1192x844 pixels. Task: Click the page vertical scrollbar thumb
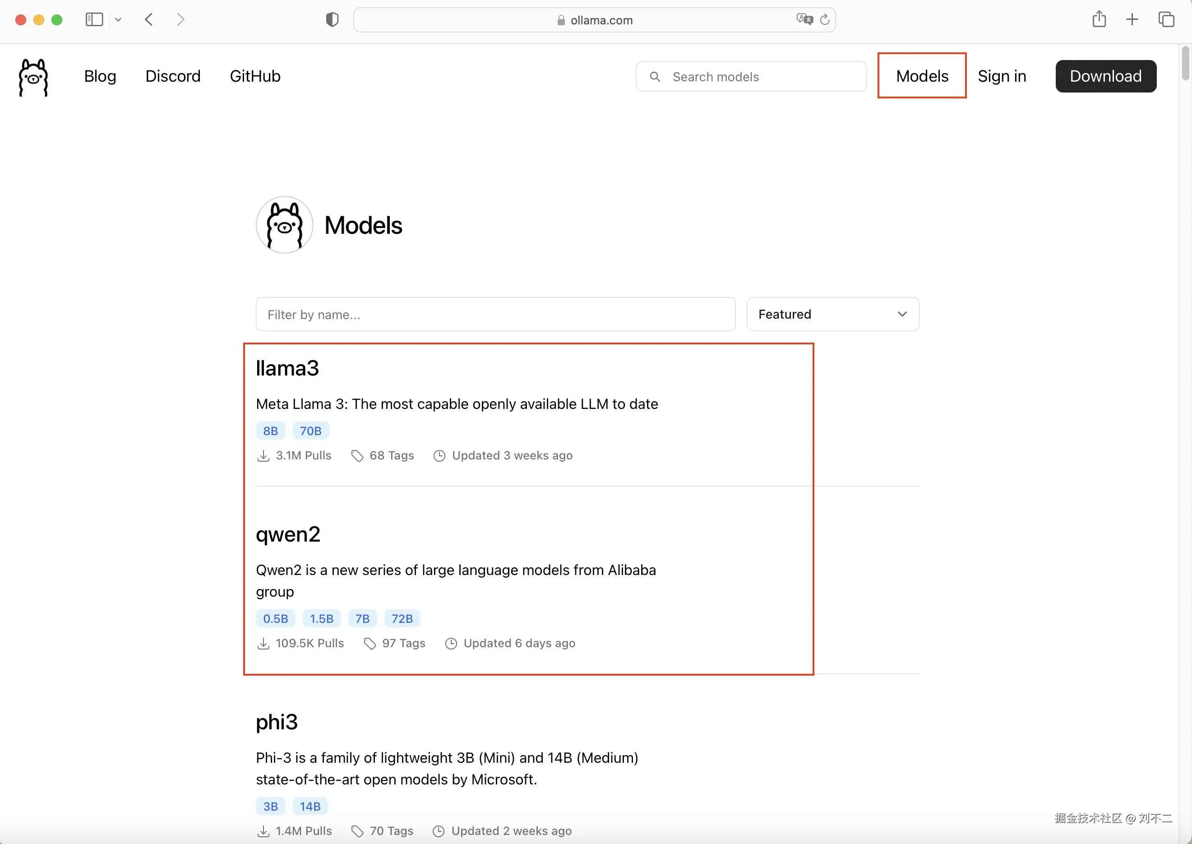[x=1186, y=63]
